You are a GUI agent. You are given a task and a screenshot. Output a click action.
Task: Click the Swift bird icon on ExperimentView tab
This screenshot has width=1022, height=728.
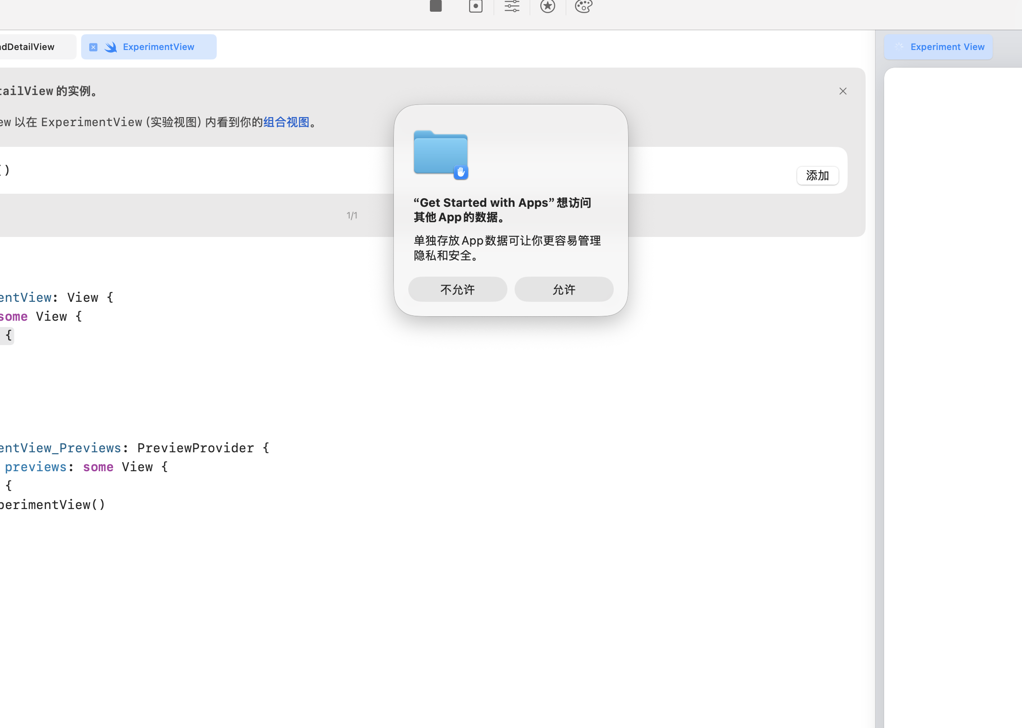[x=110, y=47]
